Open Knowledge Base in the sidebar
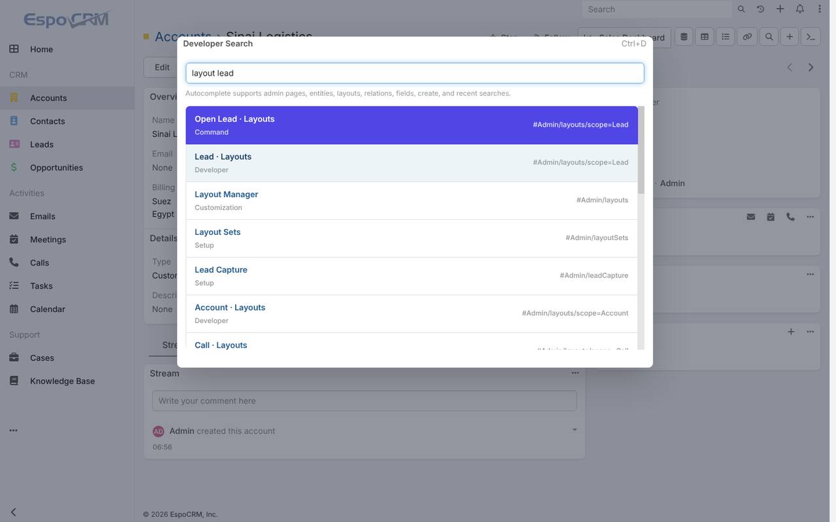This screenshot has height=522, width=836. coord(67,381)
